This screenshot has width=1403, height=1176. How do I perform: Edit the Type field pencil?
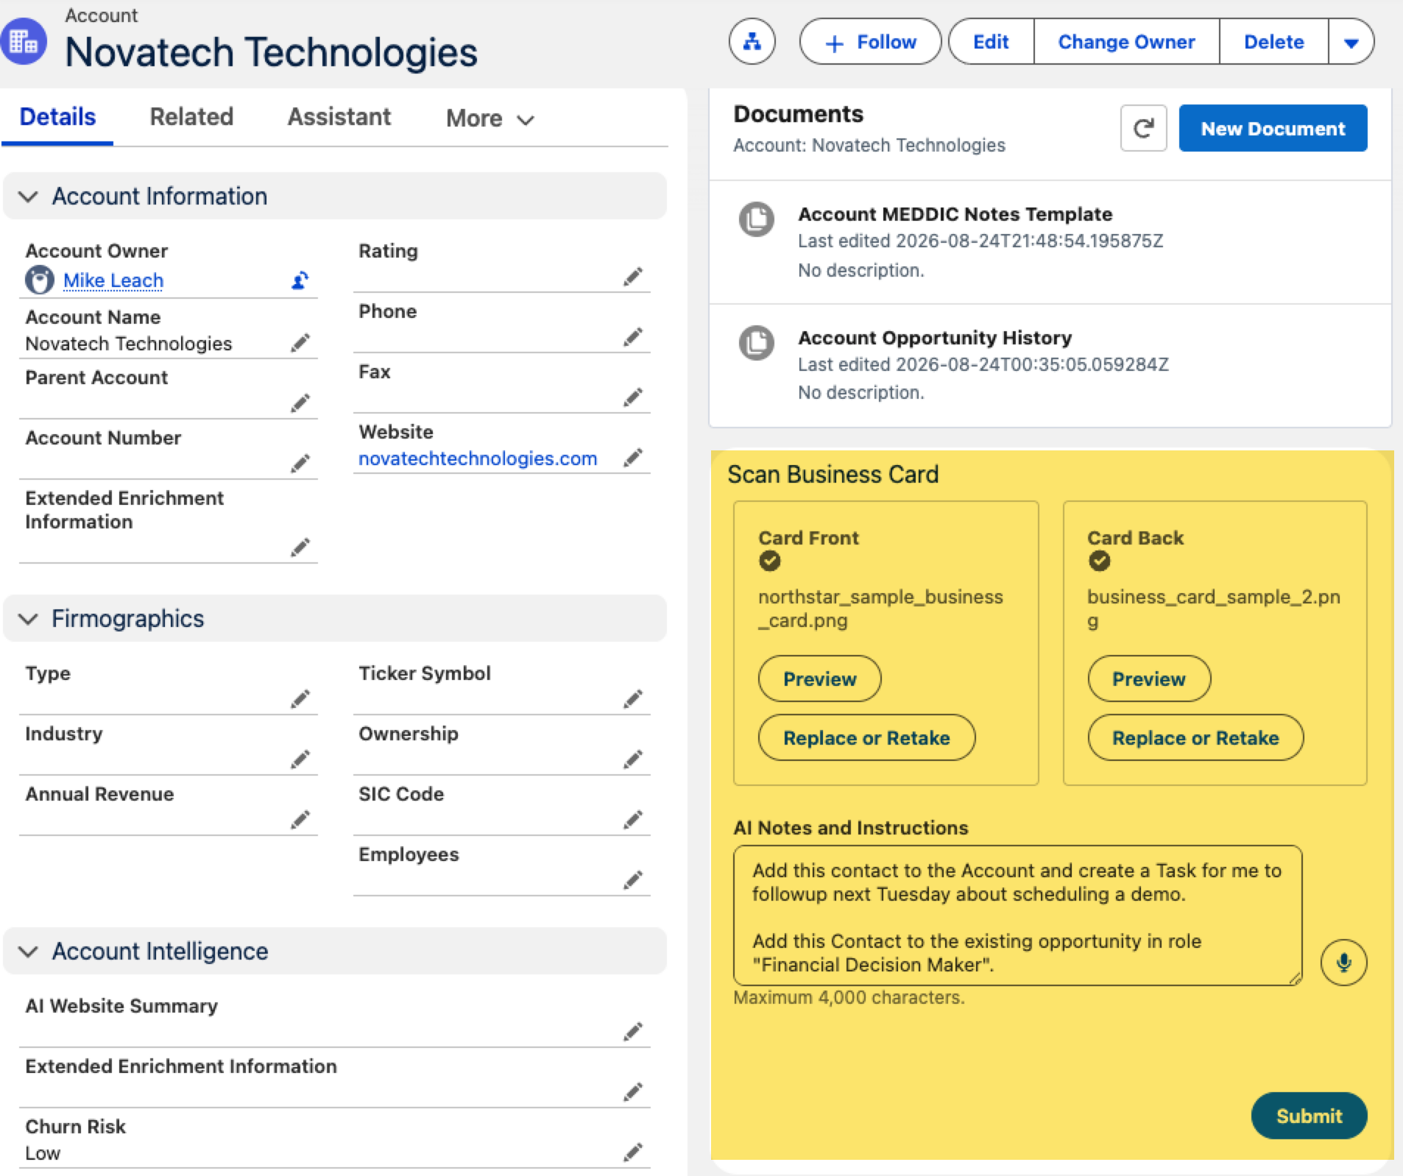[x=300, y=698]
